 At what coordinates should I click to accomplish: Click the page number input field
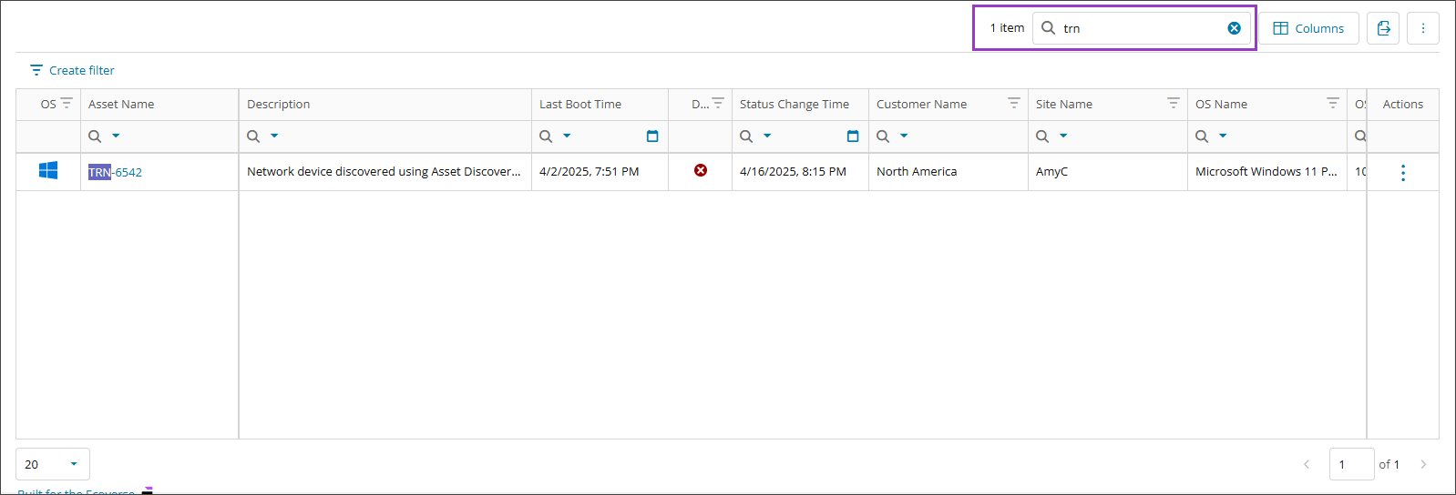tap(1350, 464)
